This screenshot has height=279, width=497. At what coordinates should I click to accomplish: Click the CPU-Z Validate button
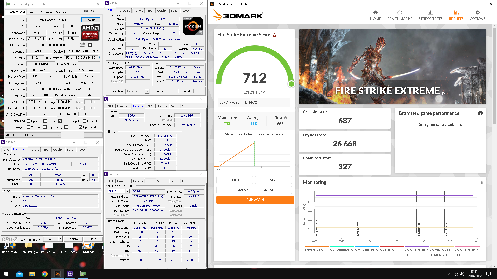[x=73, y=239]
